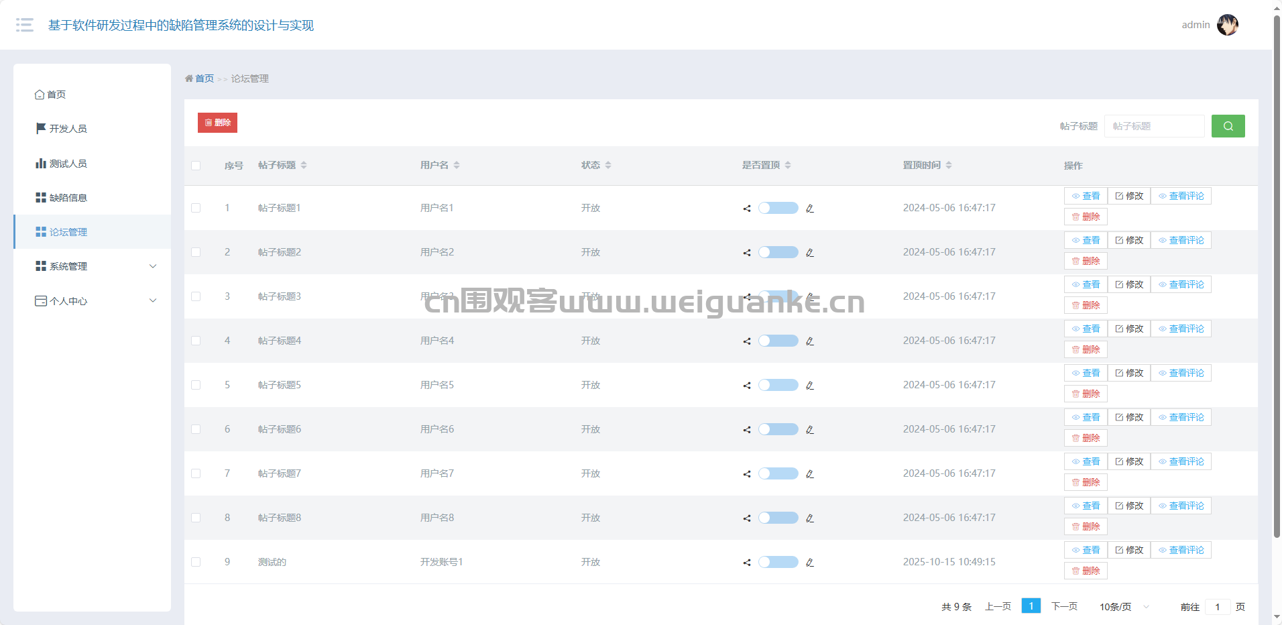Toggle pin slider for row 9 测试的
This screenshot has width=1282, height=625.
pos(778,562)
